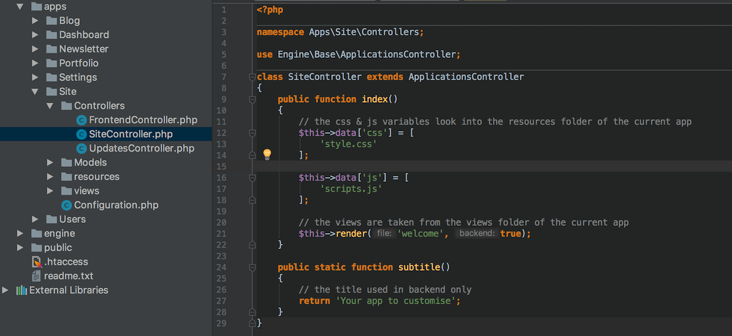
Task: Click the 'backend:' parameter hint
Action: pos(477,233)
